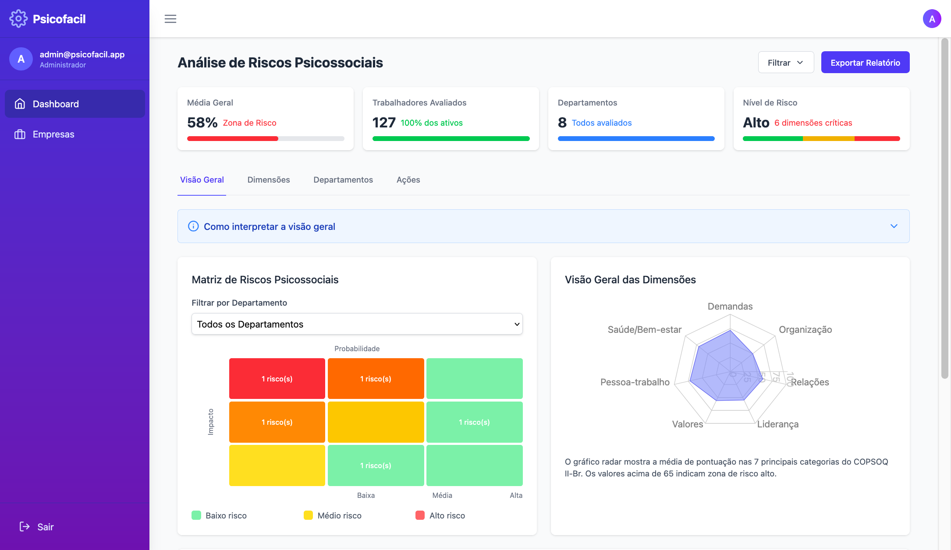This screenshot has height=550, width=951.
Task: Click the red '1 risco(s)' matrix cell
Action: tap(277, 378)
